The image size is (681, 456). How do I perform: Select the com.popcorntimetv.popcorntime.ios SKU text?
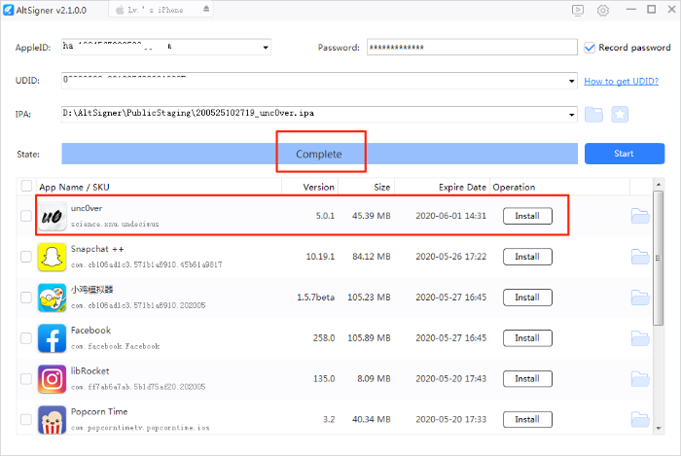pos(140,428)
